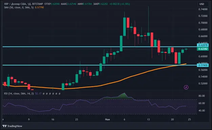This screenshot has height=130, width=212.
Task: Select the 0.57400 support line price label
Action: [203, 65]
